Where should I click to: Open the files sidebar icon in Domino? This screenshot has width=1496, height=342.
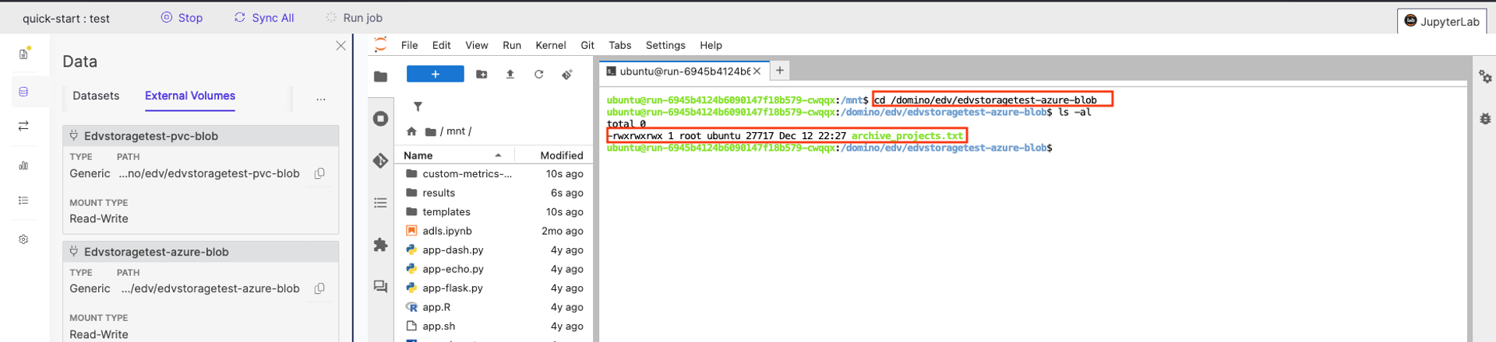[x=24, y=54]
